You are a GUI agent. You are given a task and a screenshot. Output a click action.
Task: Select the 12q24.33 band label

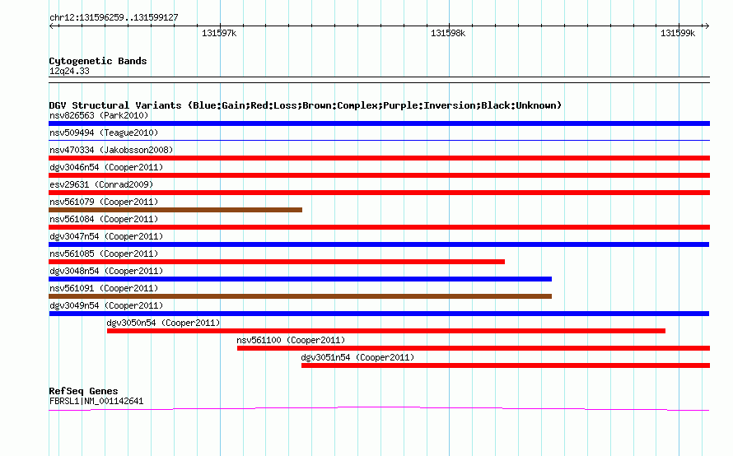pos(69,71)
